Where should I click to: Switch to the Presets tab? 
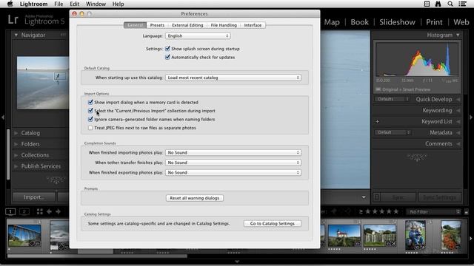[x=157, y=25]
